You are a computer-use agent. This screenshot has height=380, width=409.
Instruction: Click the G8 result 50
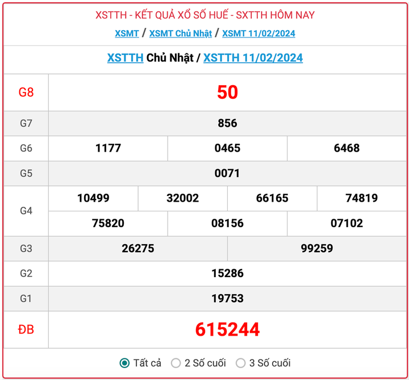227,93
